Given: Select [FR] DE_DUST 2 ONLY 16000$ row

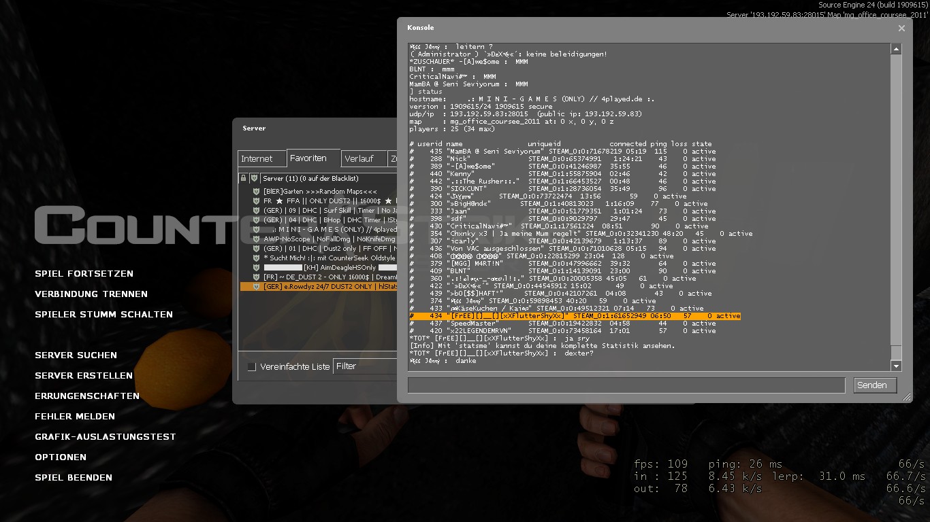Looking at the screenshot, I should tap(319, 277).
